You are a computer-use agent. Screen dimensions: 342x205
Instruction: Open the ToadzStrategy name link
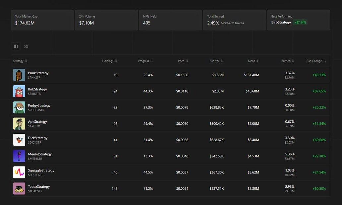coord(39,187)
